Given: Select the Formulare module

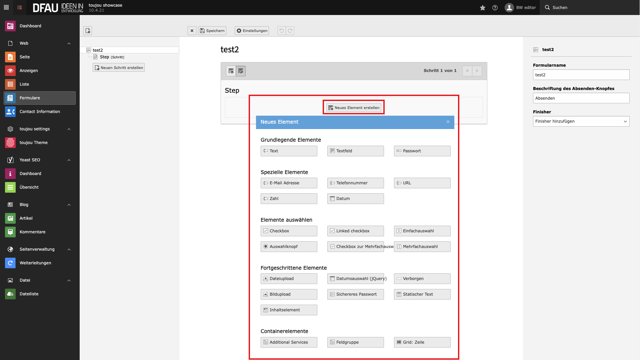Looking at the screenshot, I should point(40,98).
